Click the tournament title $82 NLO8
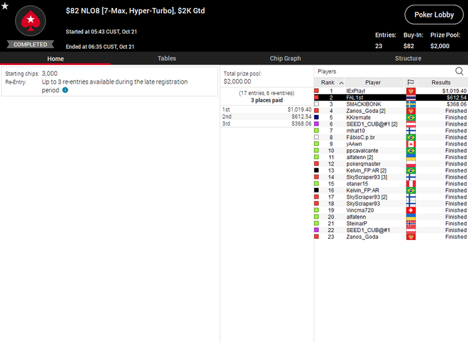Screen dimensions: 468x343 [135, 11]
